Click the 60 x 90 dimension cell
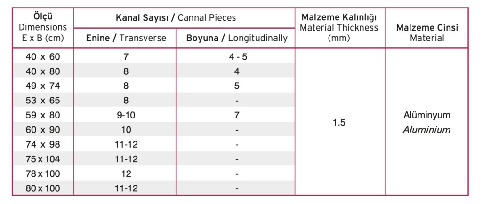 pyautogui.click(x=43, y=130)
